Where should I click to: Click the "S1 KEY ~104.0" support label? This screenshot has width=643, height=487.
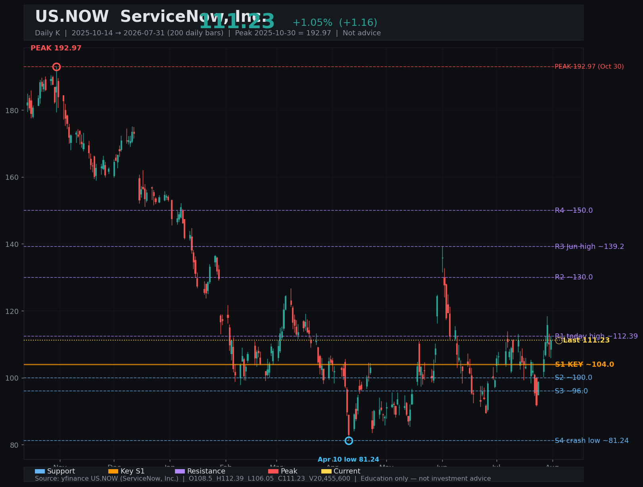[x=584, y=364]
